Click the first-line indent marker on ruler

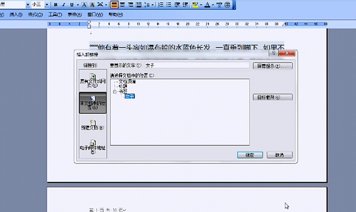coord(89,22)
